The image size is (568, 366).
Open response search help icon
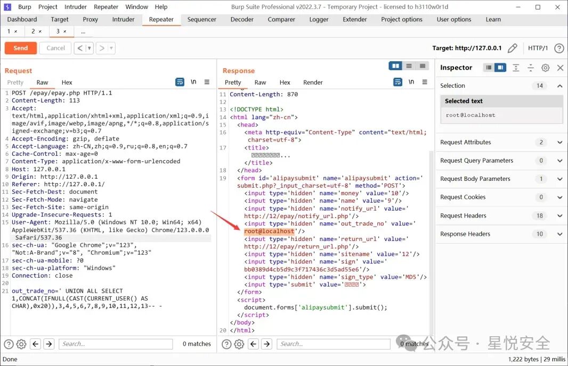(226, 344)
